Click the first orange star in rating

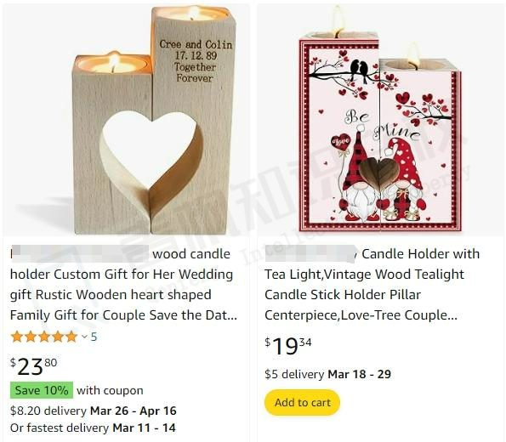coord(16,337)
